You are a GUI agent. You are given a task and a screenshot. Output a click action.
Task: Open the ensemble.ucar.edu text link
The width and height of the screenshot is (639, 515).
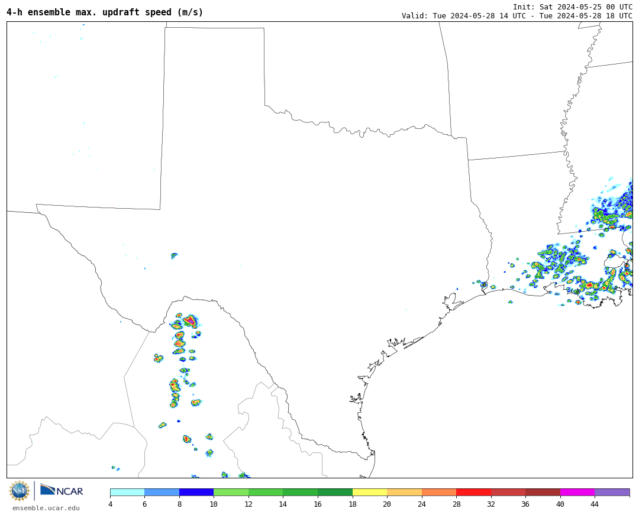[46, 508]
